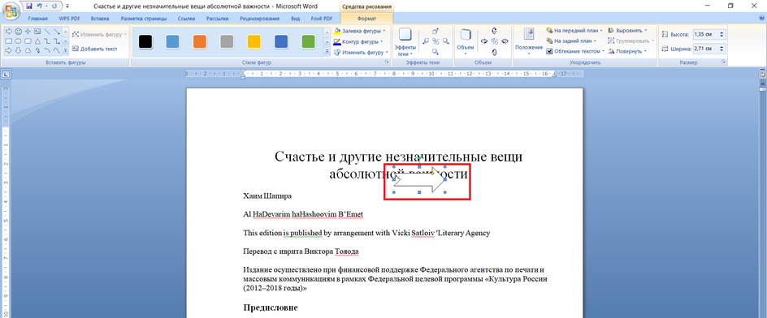The height and width of the screenshot is (318, 767).
Task: Nudge the shadow left
Action: click(426, 41)
